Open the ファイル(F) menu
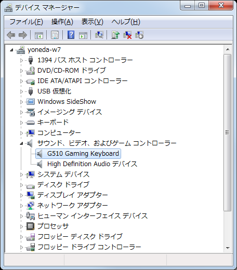 26,22
